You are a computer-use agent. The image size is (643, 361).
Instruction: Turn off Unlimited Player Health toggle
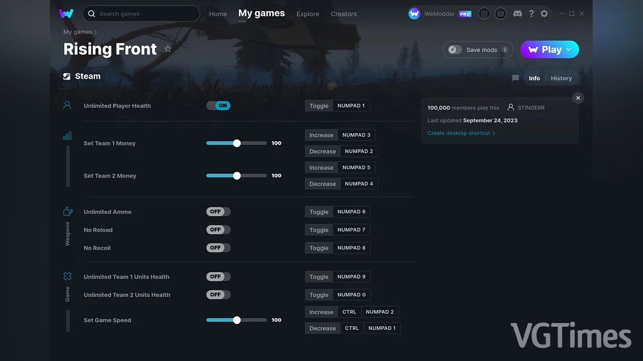tap(219, 105)
